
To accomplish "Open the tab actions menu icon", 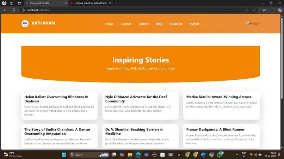I will tap(19, 3).
